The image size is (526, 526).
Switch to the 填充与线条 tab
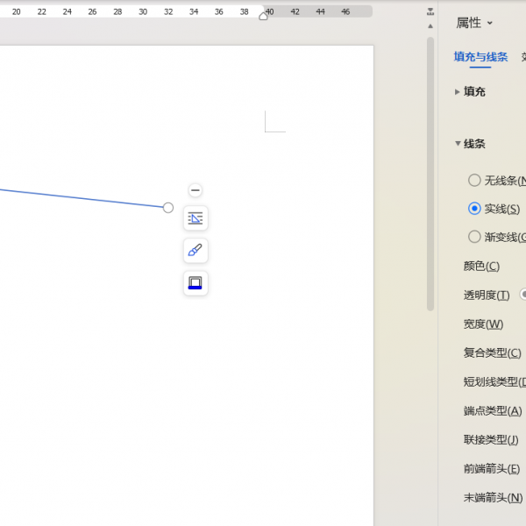pos(480,57)
